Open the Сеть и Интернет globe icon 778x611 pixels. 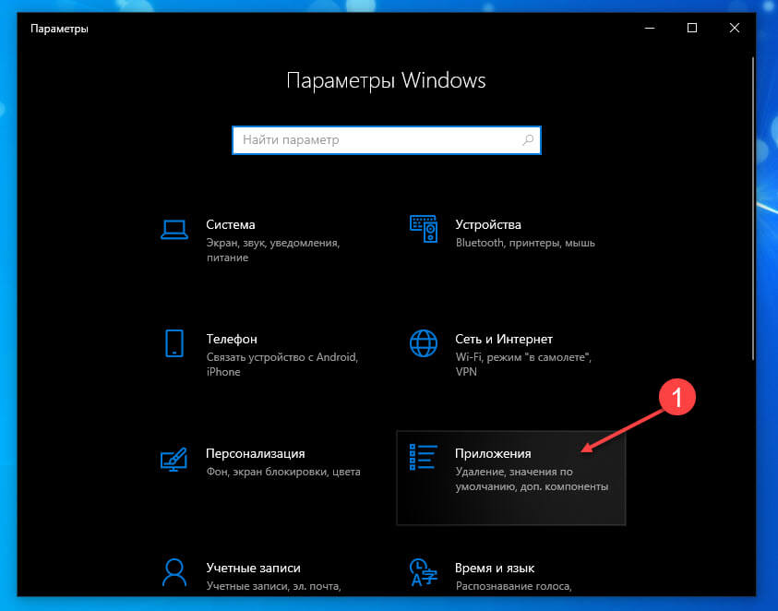coord(424,343)
